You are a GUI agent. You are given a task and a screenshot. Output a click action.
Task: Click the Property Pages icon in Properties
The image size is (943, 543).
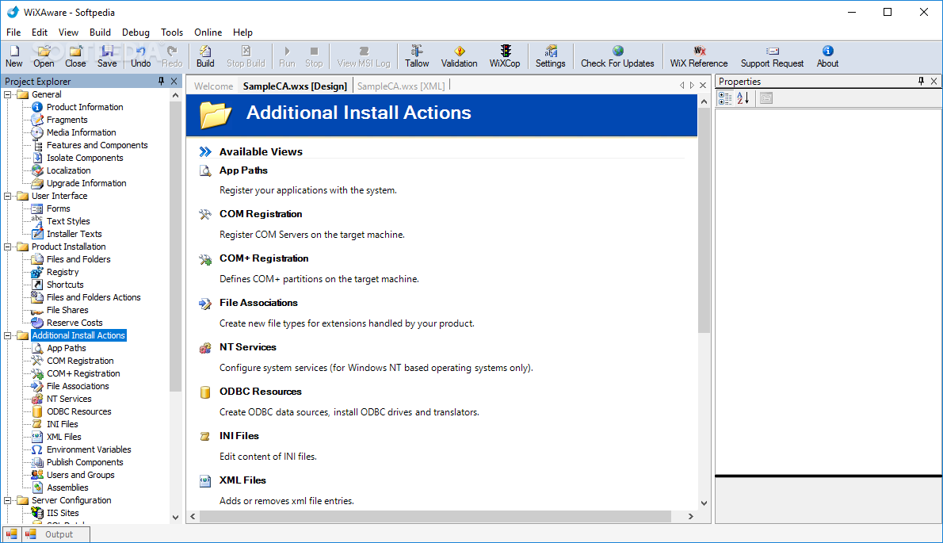765,98
